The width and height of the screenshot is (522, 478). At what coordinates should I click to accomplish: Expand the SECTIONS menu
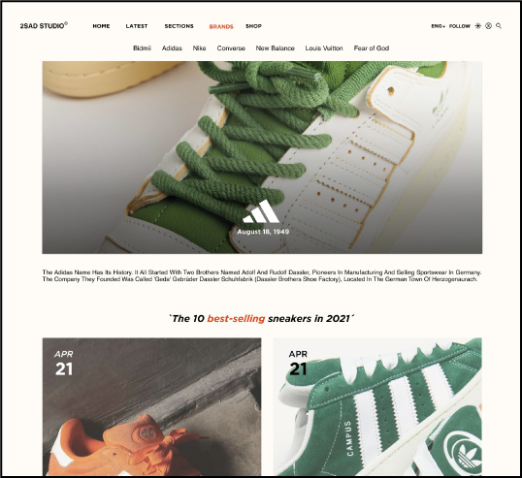coord(179,26)
